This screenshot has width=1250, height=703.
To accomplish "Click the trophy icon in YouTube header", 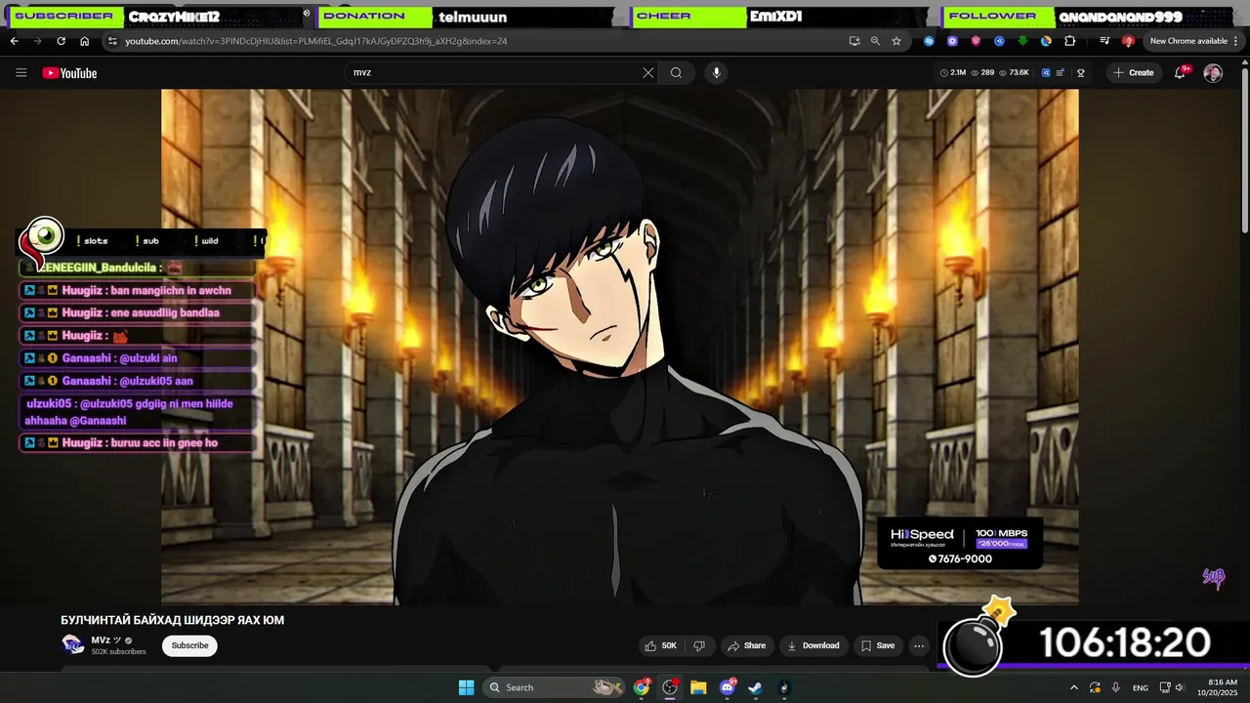I will [x=1080, y=72].
